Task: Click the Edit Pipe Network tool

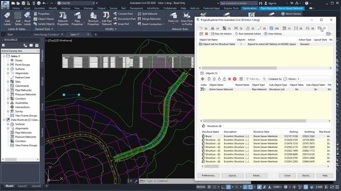Action: click(x=107, y=19)
